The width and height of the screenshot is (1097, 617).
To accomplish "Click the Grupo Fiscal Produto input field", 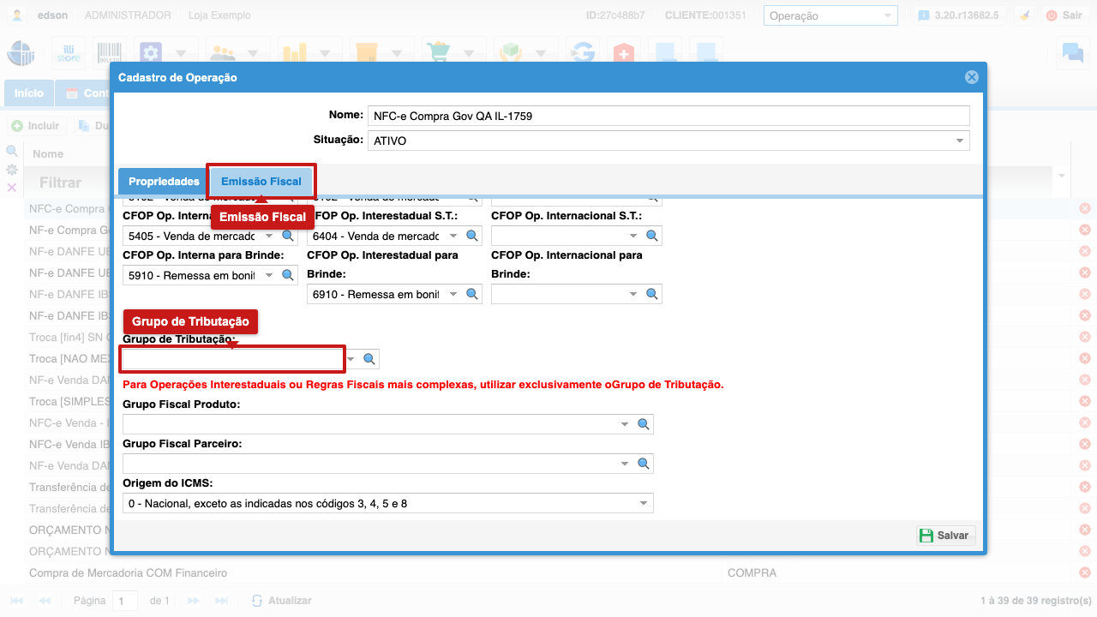I will click(370, 424).
